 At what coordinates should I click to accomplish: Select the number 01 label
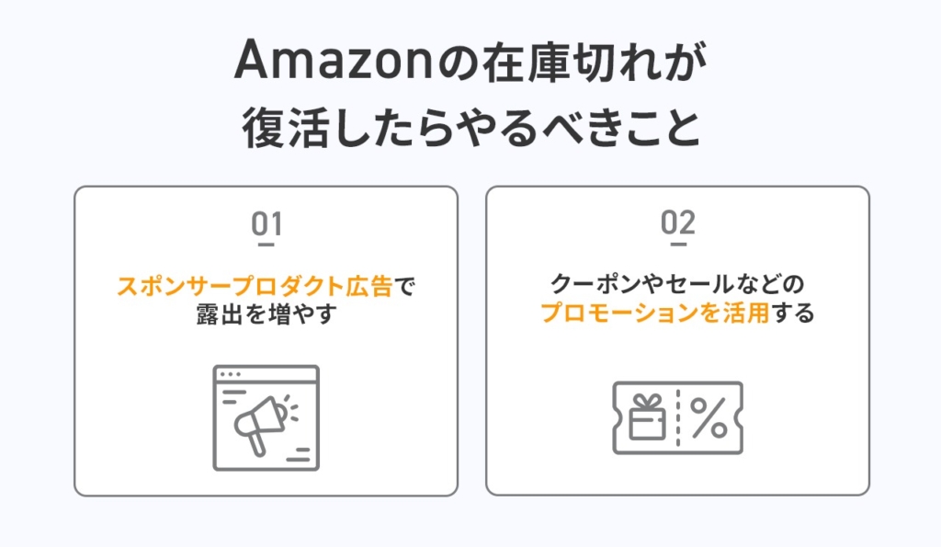click(266, 223)
